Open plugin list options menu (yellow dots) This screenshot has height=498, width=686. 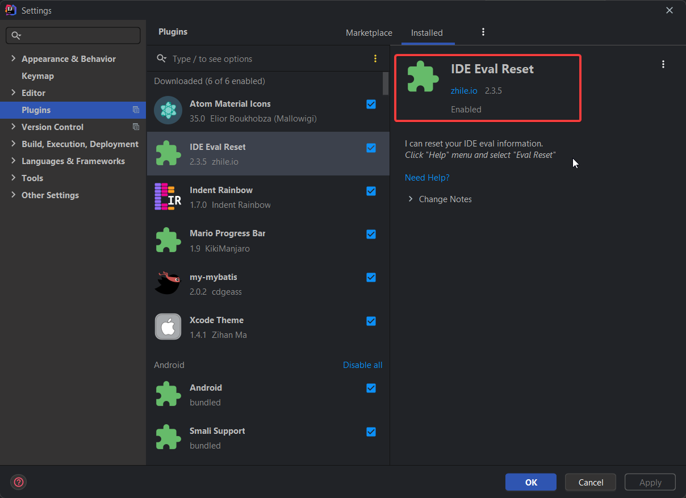[x=375, y=58]
